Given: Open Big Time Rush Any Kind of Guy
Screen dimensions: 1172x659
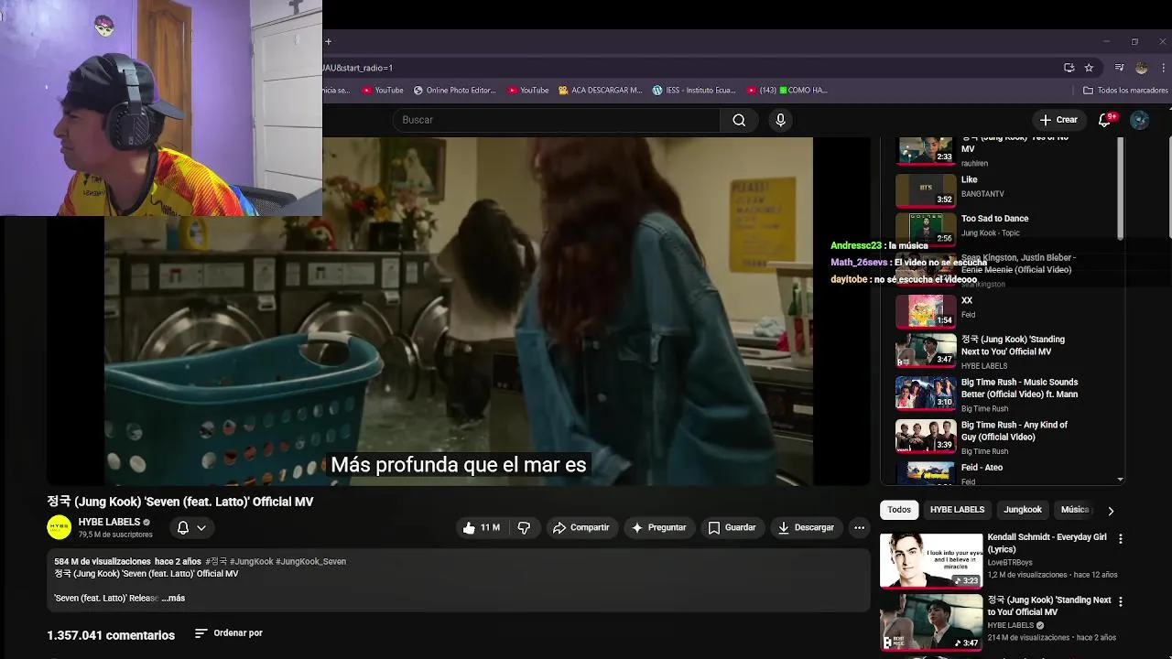Looking at the screenshot, I should coord(1001,437).
